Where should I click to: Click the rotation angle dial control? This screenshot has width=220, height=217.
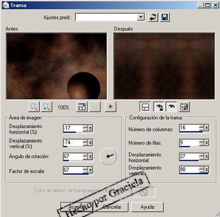pos(108,156)
